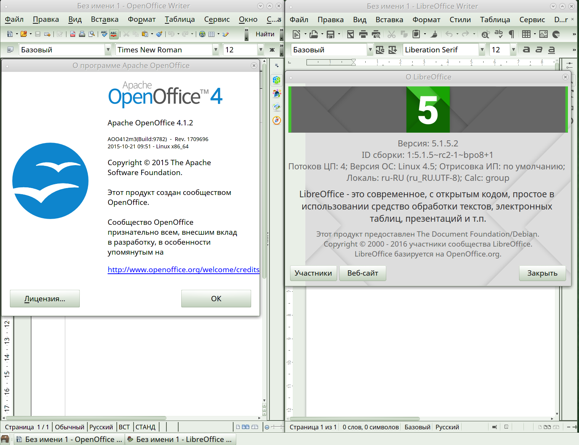The width and height of the screenshot is (579, 445).
Task: Click the Участники button
Action: tap(313, 273)
